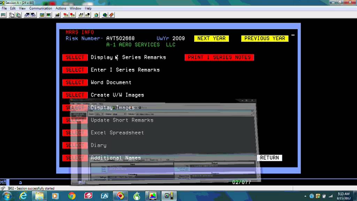Click the Word Document label
The height and width of the screenshot is (201, 357).
point(111,82)
